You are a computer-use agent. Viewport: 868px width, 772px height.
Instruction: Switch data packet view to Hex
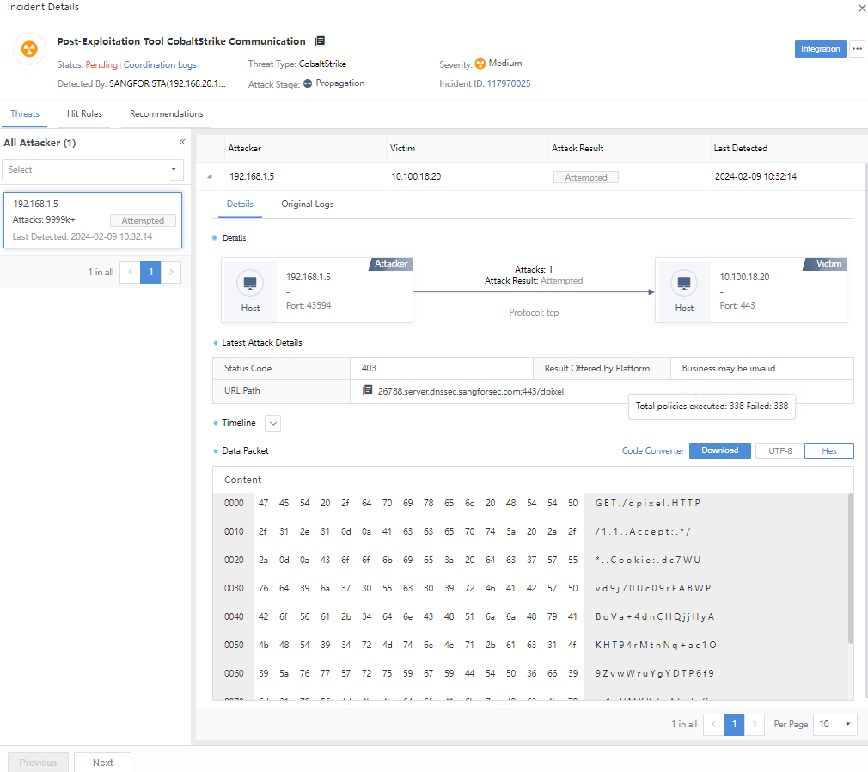828,450
